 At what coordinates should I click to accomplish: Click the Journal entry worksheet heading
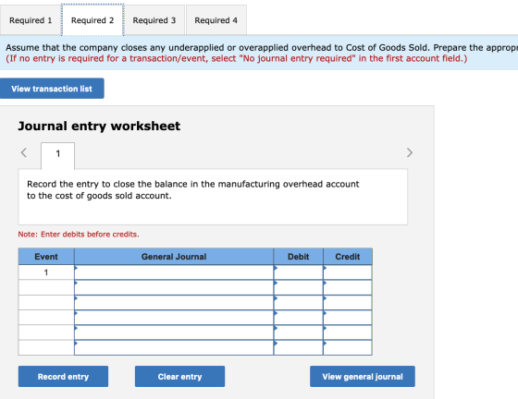coord(99,126)
